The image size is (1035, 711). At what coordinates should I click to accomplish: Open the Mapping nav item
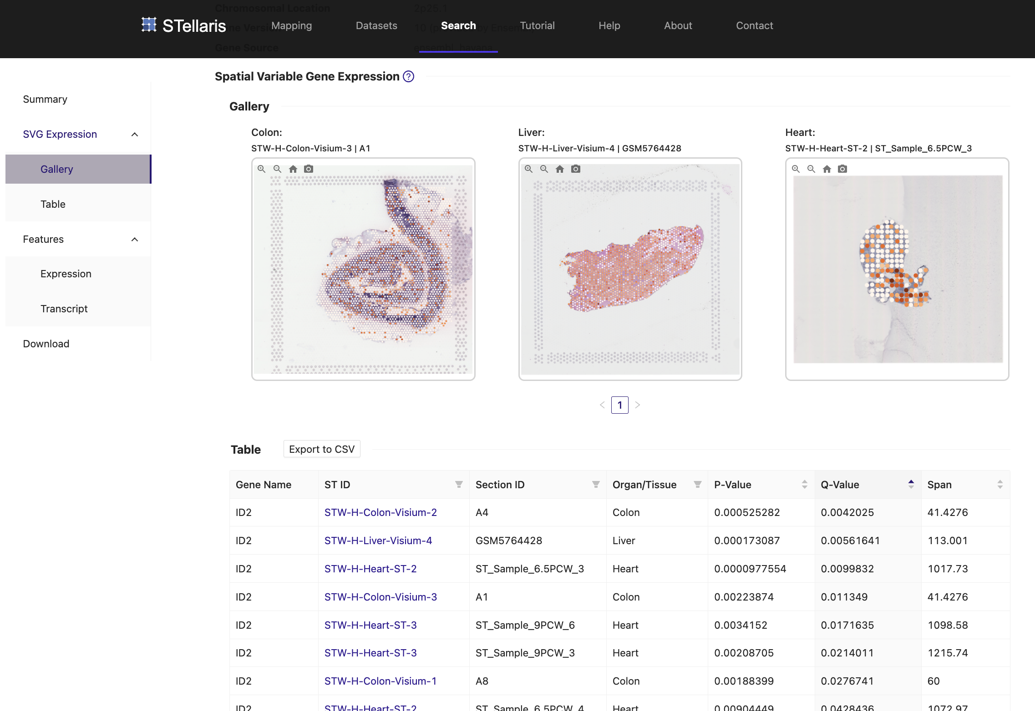click(x=292, y=25)
